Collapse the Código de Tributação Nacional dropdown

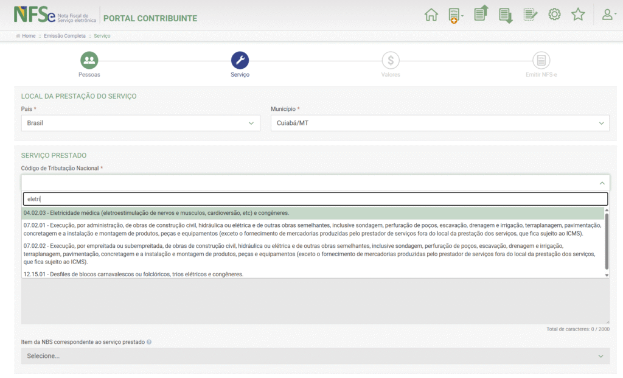[601, 183]
